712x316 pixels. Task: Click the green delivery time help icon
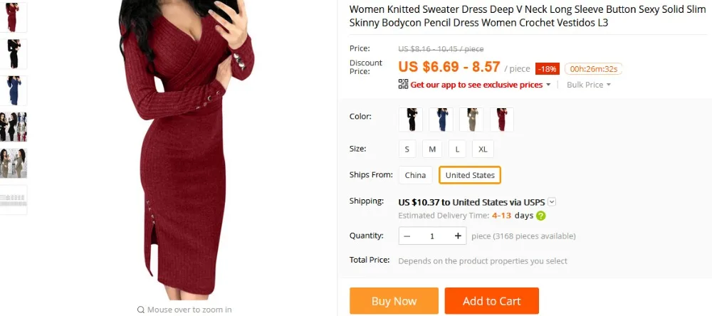tap(541, 216)
